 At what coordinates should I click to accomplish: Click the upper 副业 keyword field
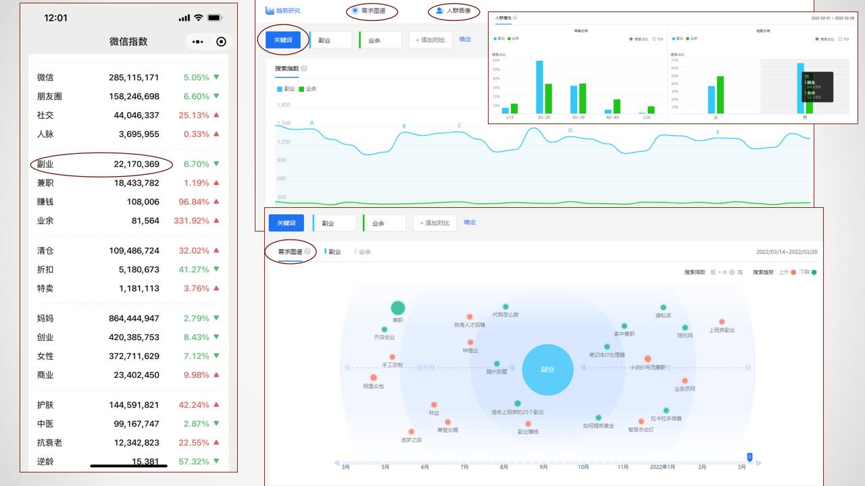point(331,40)
